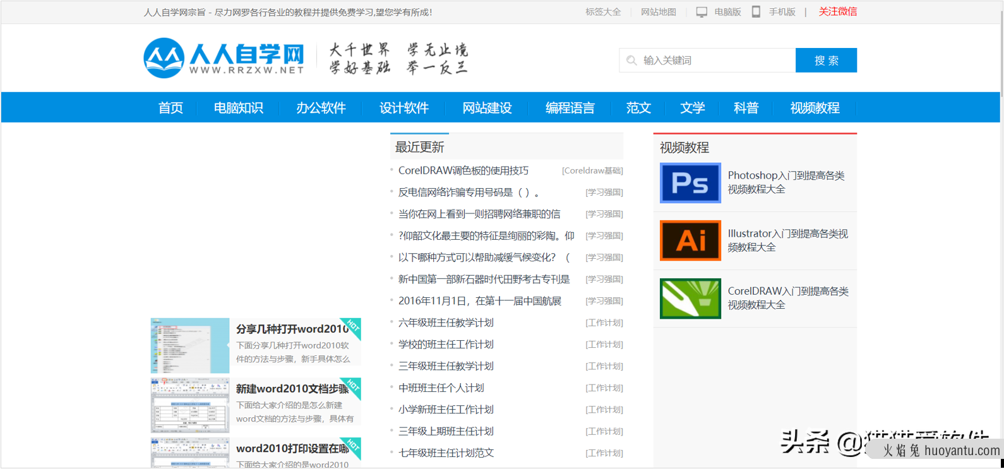Click the 网站地图 top link
This screenshot has width=1004, height=469.
tap(659, 12)
